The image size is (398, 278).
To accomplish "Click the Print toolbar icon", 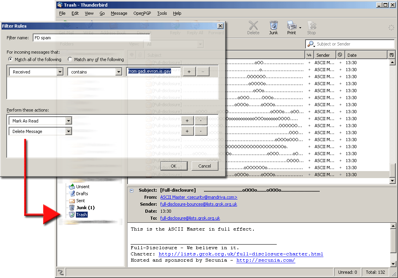I will click(292, 27).
